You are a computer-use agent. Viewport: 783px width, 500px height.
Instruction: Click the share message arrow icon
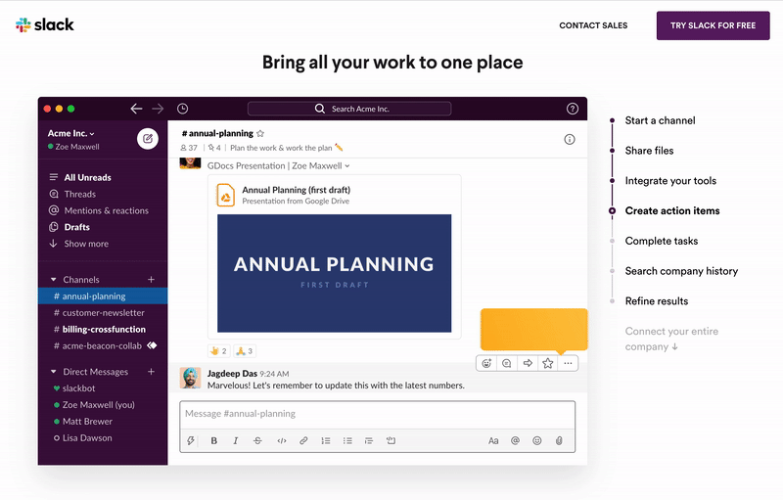click(x=528, y=363)
